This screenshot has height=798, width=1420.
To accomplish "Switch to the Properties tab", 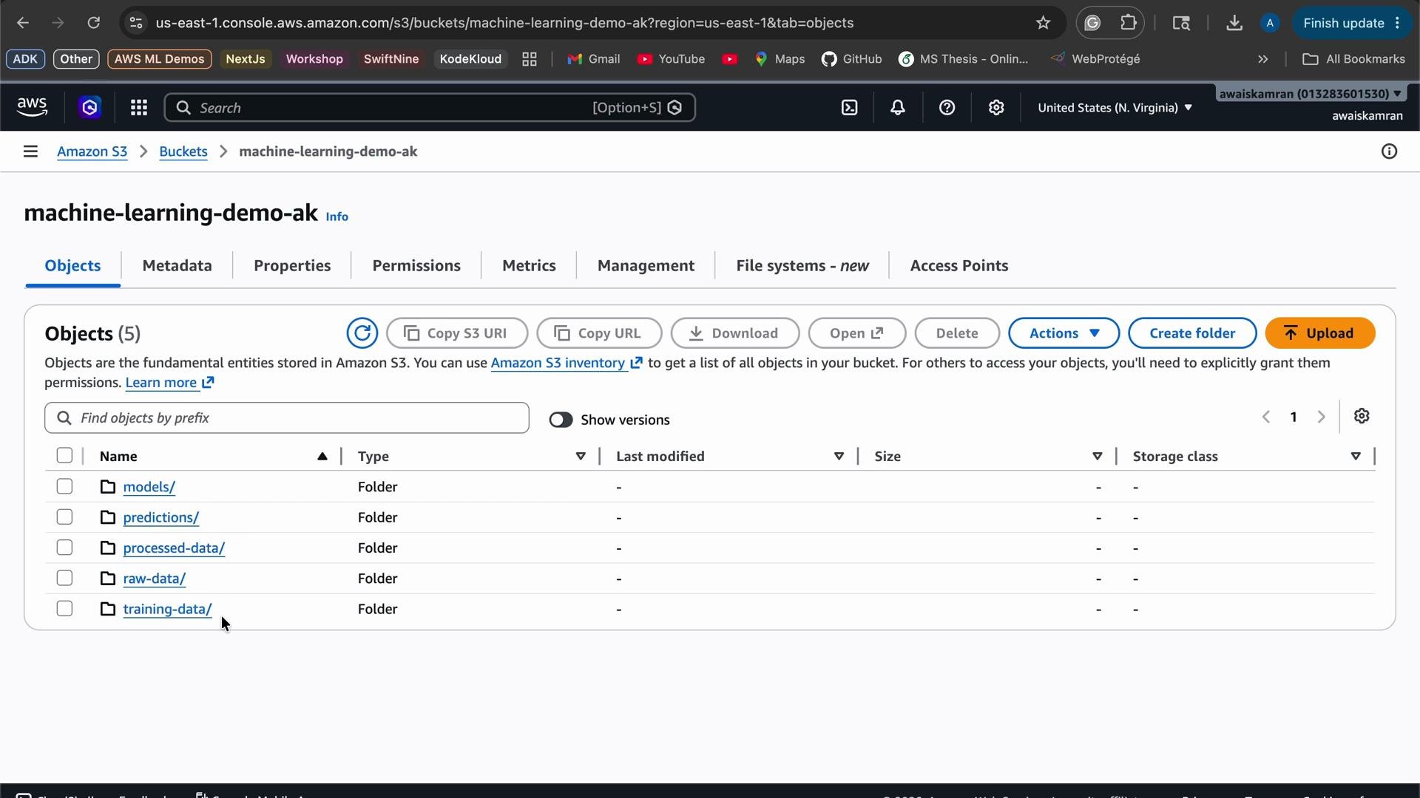I will point(292,266).
